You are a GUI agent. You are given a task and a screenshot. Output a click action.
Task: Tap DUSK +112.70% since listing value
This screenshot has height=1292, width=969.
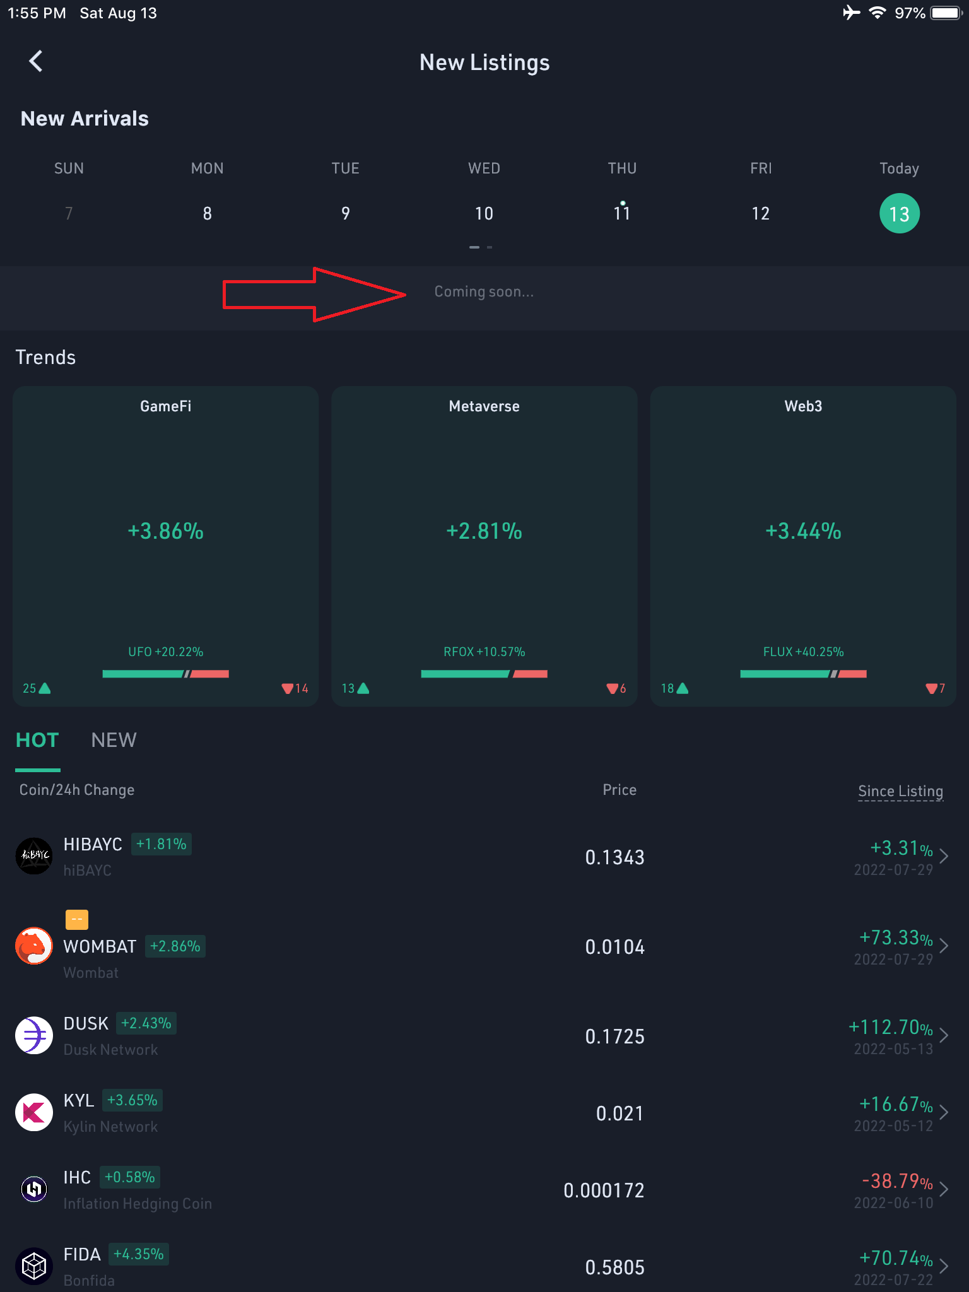pos(890,1027)
